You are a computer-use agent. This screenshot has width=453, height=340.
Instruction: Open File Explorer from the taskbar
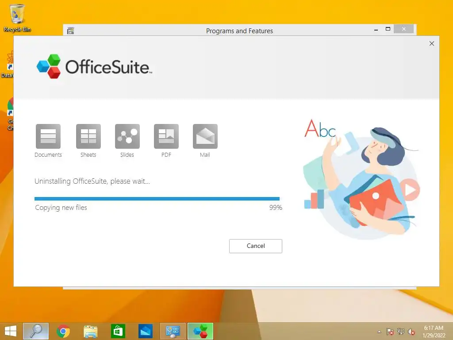click(90, 331)
